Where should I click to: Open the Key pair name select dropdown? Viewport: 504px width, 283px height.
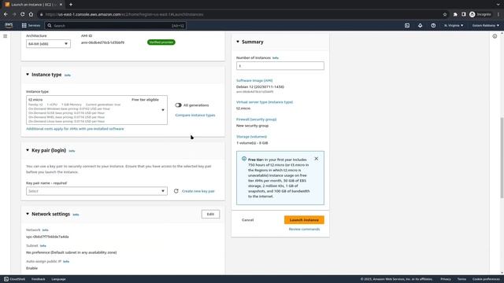tap(97, 191)
